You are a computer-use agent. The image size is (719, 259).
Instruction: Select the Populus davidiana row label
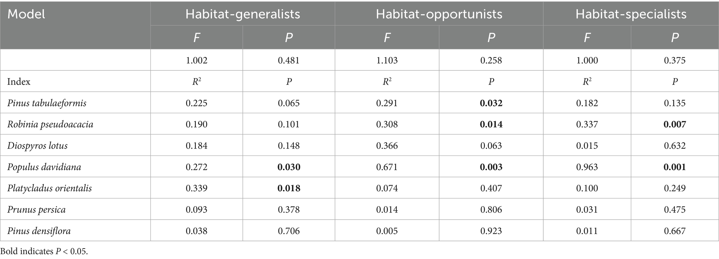tap(44, 167)
